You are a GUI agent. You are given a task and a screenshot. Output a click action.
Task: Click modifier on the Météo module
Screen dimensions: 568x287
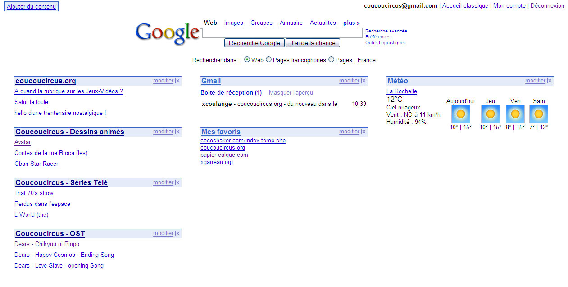[535, 81]
